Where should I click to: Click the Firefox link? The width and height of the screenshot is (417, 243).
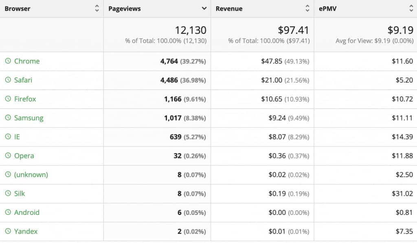[25, 99]
